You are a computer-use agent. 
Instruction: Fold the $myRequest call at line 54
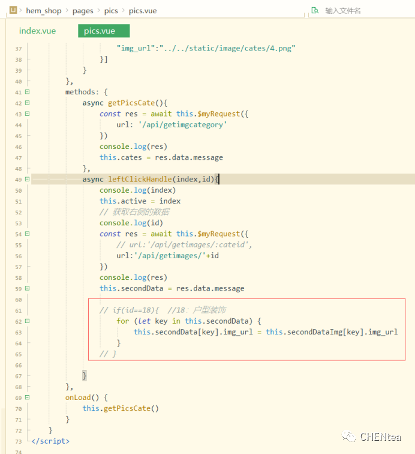coord(28,234)
